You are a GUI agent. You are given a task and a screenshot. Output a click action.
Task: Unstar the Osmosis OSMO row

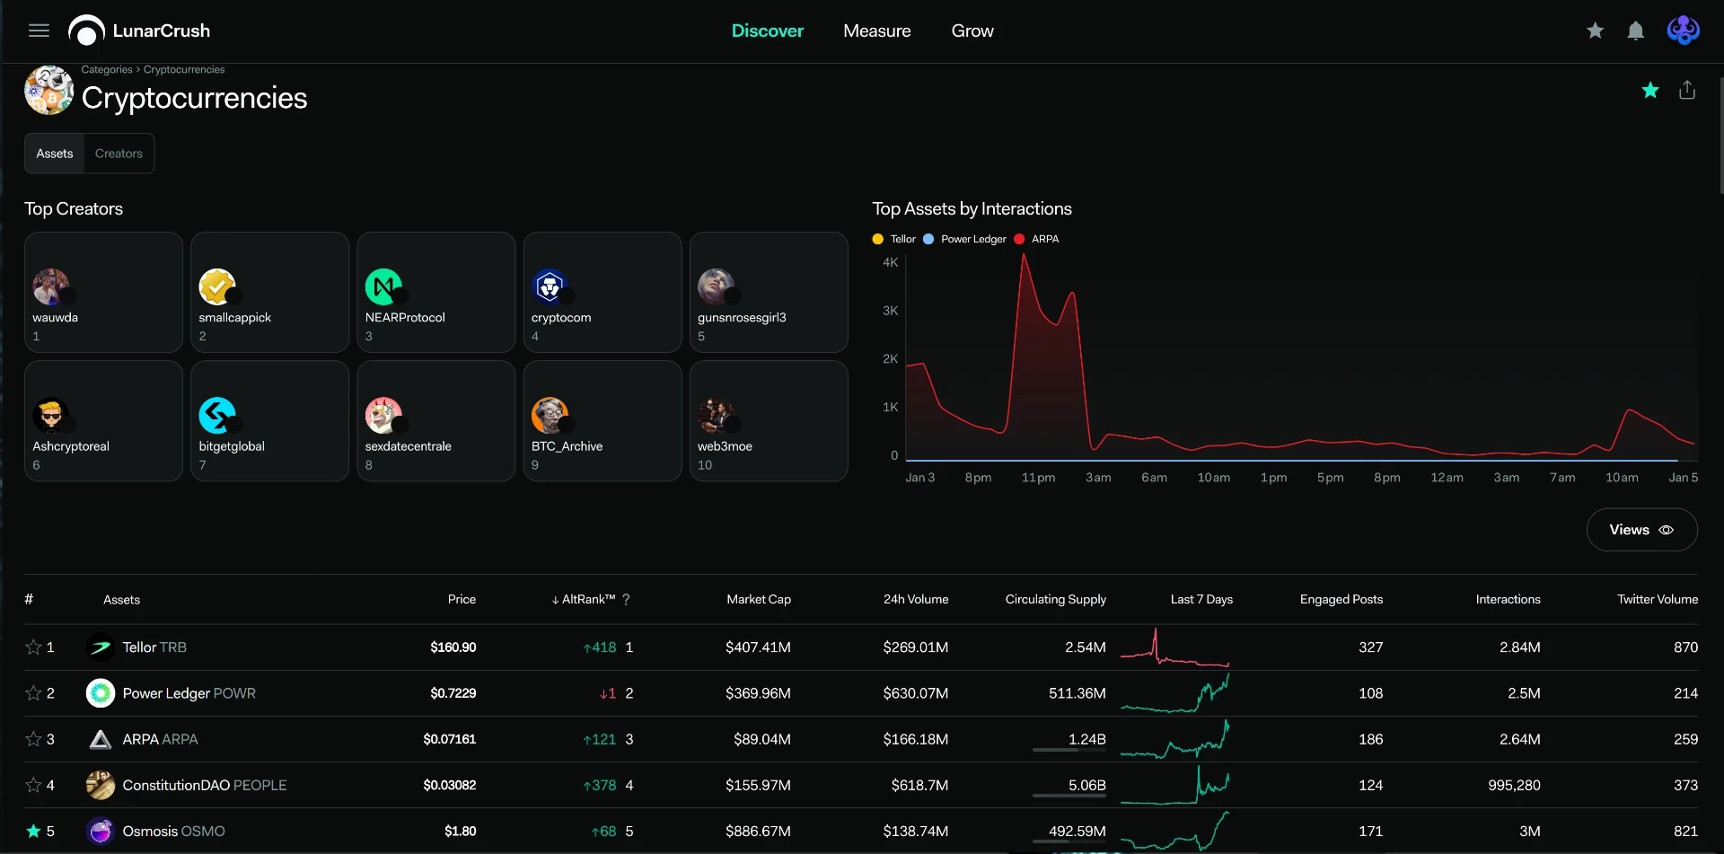tap(33, 831)
